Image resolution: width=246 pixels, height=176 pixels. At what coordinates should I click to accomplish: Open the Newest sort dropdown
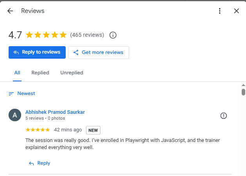click(x=22, y=93)
